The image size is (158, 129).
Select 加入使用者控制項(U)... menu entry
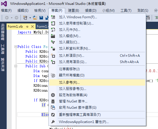click(97, 23)
